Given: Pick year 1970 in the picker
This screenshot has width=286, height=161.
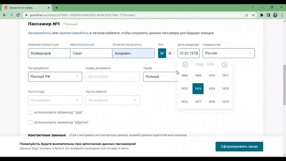Looking at the screenshot, I should [x=211, y=76].
